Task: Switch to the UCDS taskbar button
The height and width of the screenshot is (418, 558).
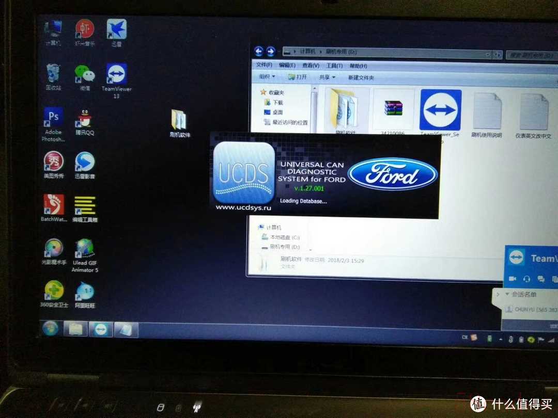Action: 126,330
